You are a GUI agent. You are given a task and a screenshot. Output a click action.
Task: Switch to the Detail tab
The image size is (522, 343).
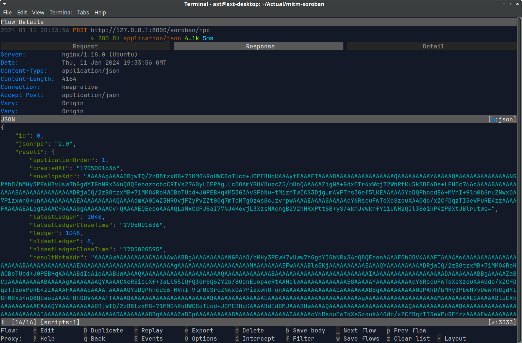click(x=433, y=46)
